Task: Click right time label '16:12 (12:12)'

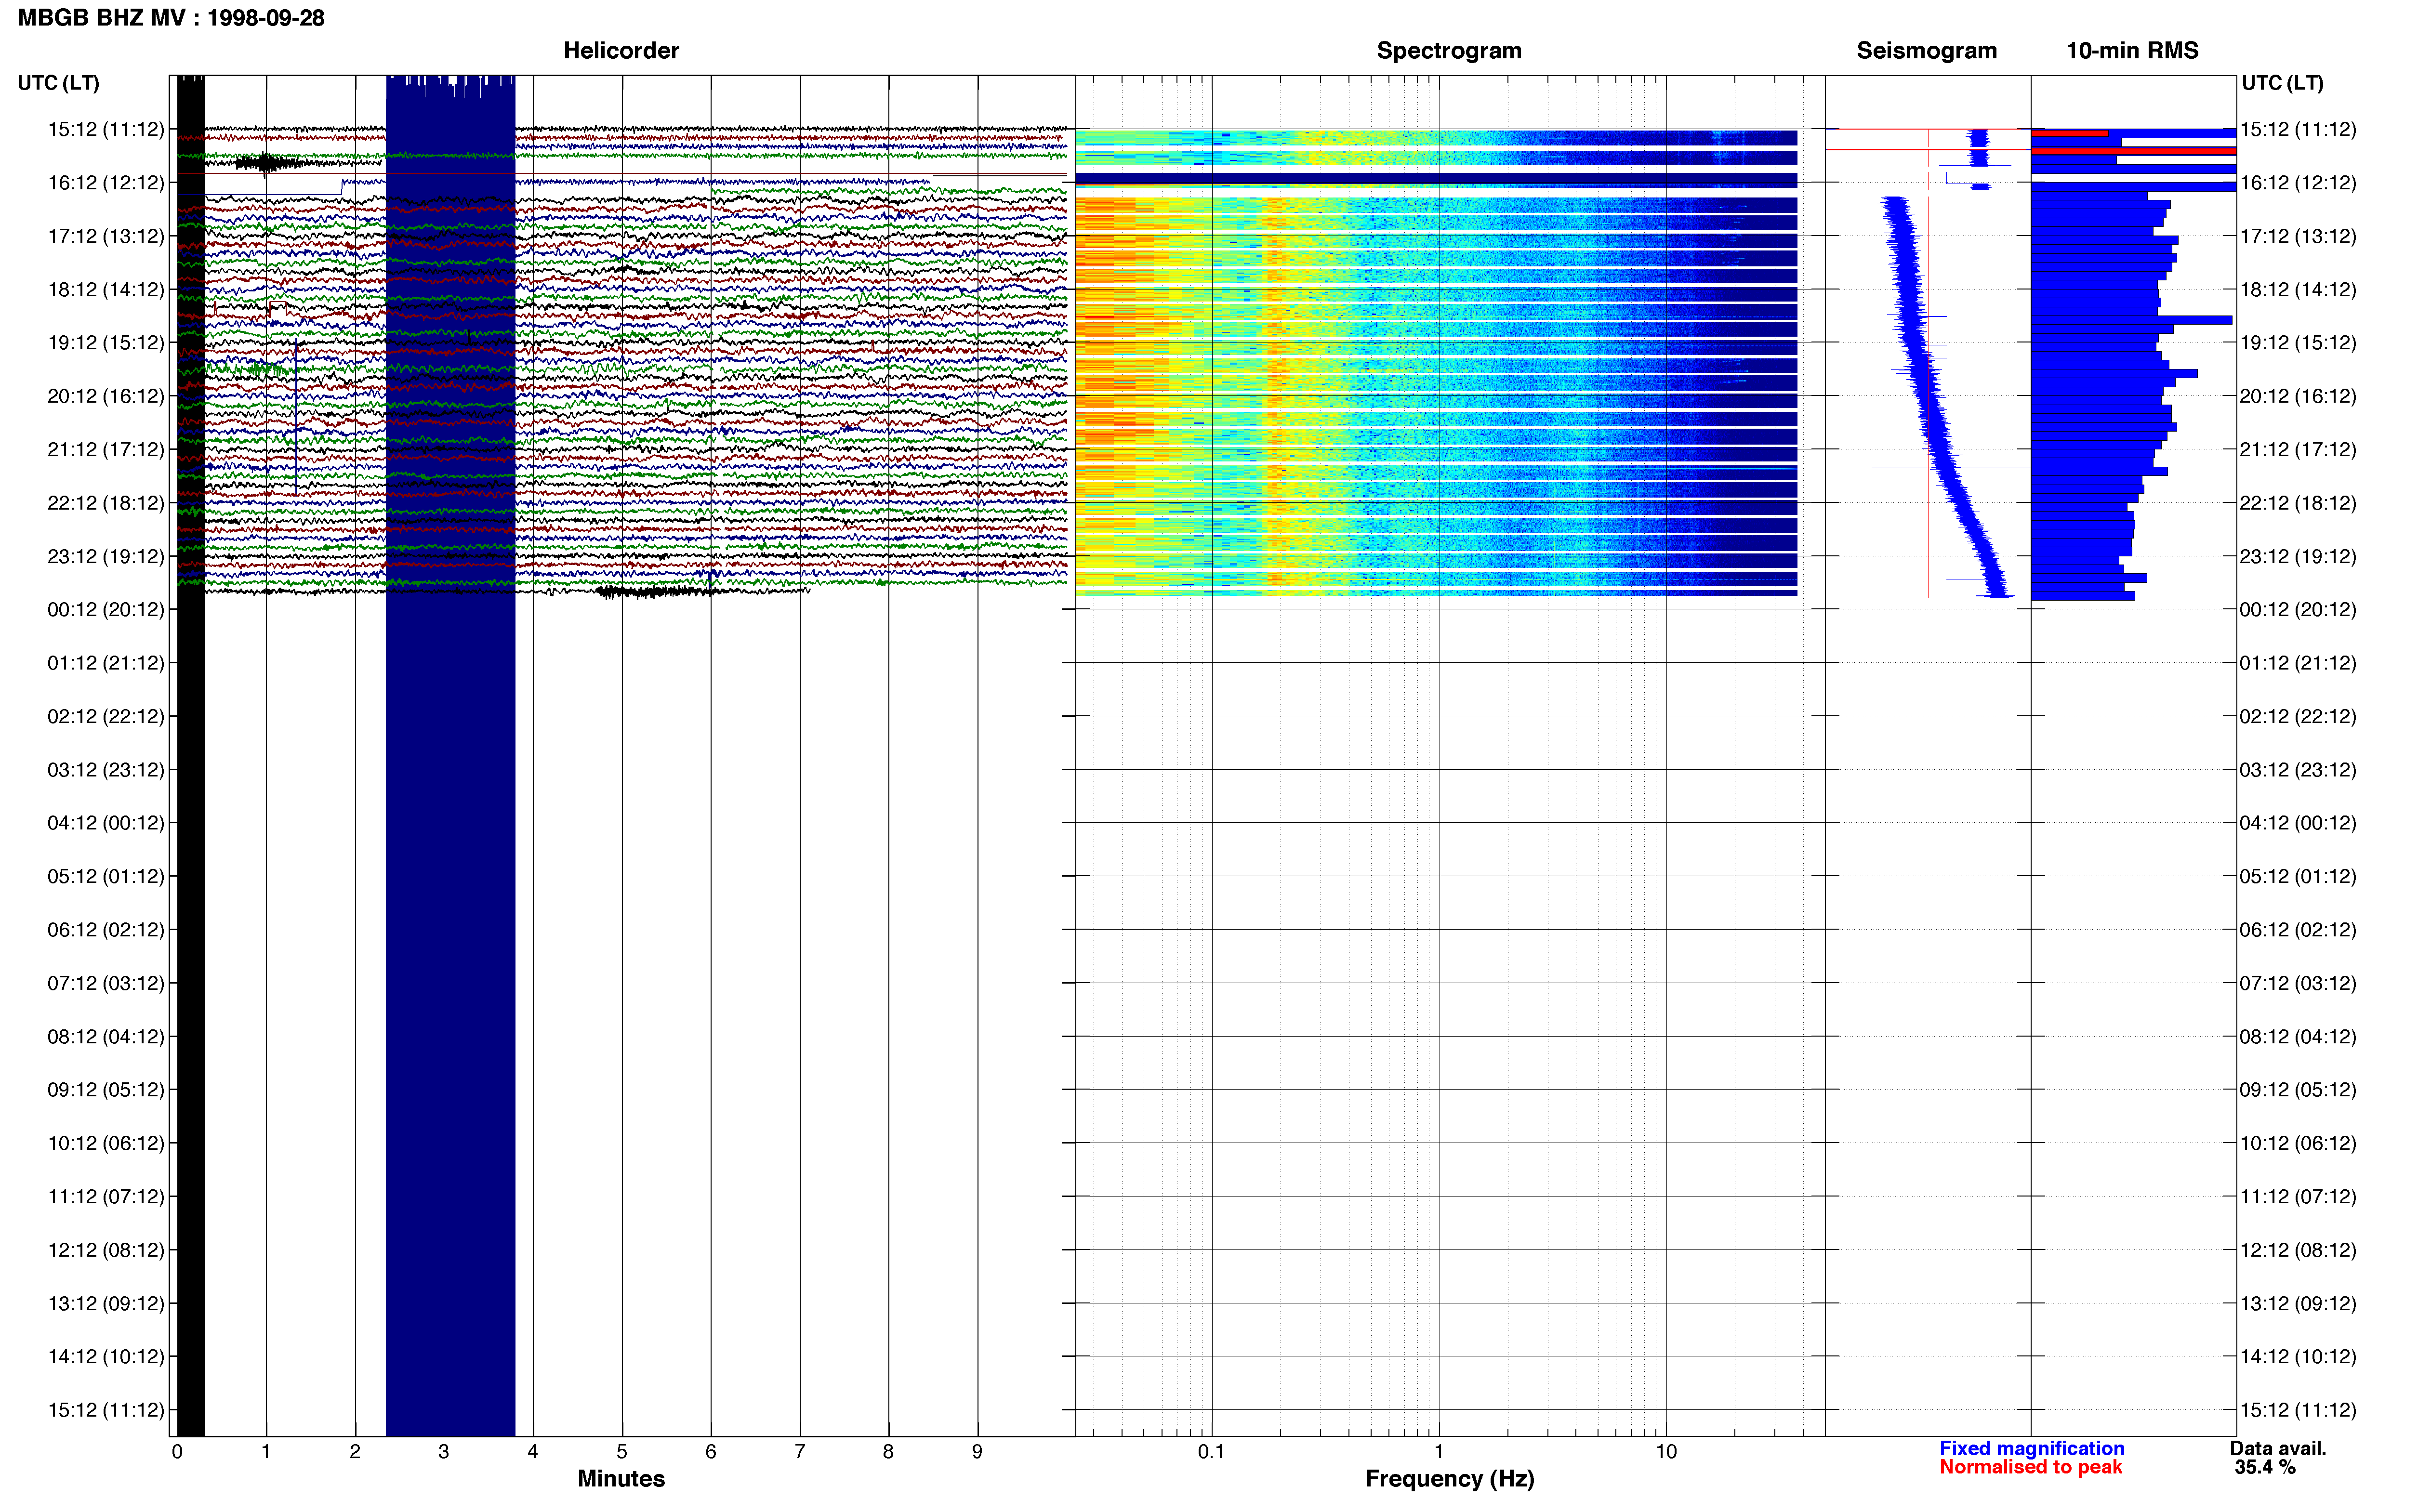Action: click(x=2298, y=183)
